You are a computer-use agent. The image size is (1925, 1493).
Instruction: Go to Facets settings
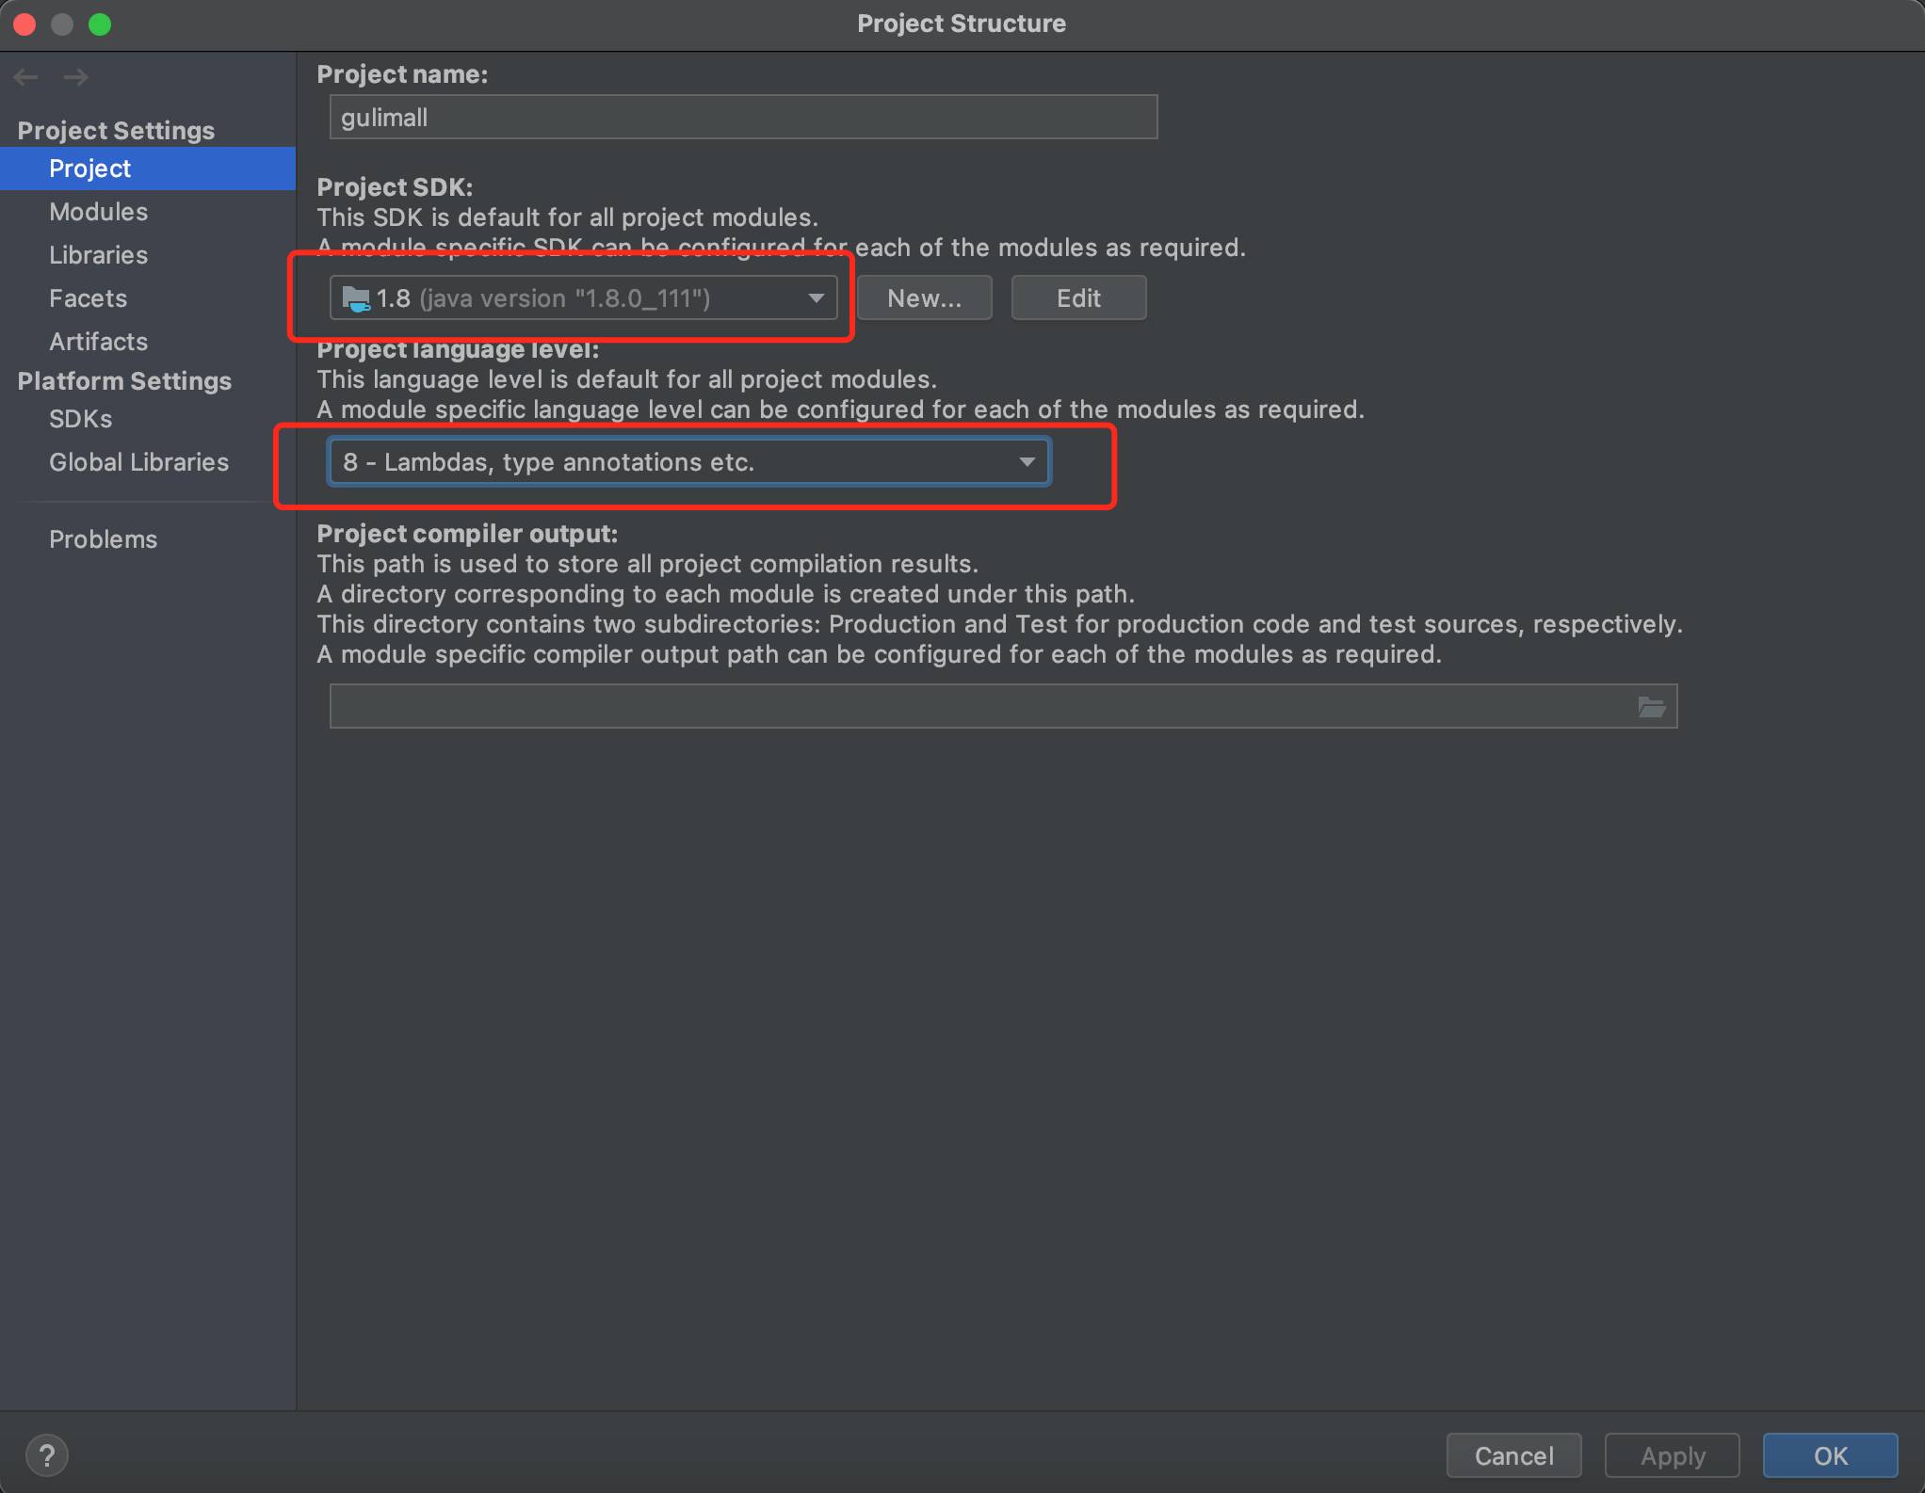pos(88,298)
